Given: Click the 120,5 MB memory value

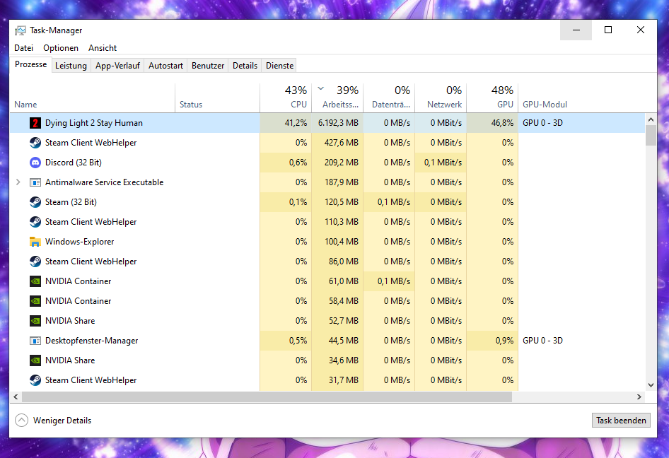Looking at the screenshot, I should [x=342, y=202].
